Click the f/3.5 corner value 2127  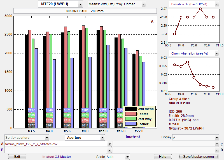coord(31,110)
